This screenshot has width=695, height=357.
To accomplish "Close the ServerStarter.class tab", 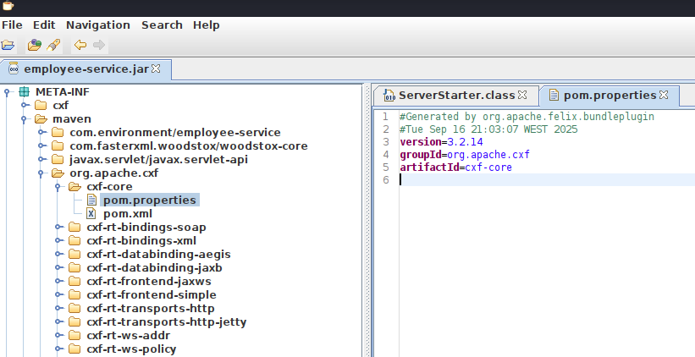I will 522,95.
